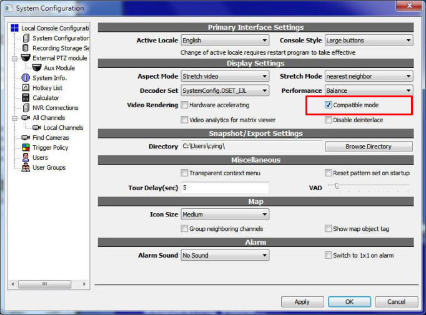This screenshot has height=315, width=426.
Task: Click the User Groups icon
Action: (x=26, y=167)
